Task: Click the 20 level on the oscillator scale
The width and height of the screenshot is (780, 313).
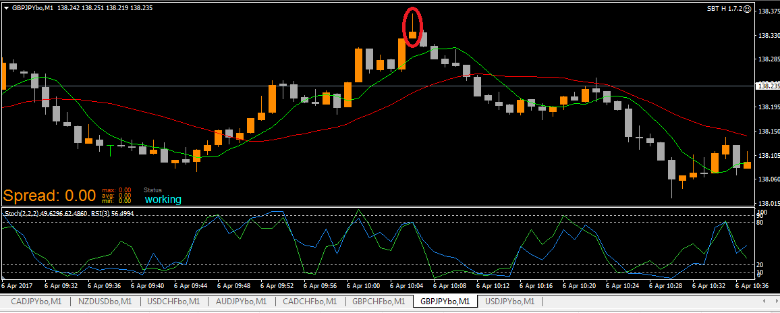Action: (x=760, y=265)
